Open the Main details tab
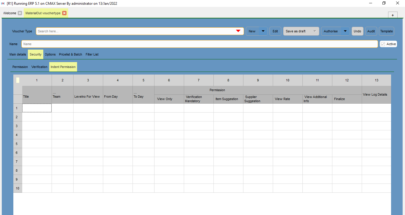This screenshot has width=405, height=215. 18,54
